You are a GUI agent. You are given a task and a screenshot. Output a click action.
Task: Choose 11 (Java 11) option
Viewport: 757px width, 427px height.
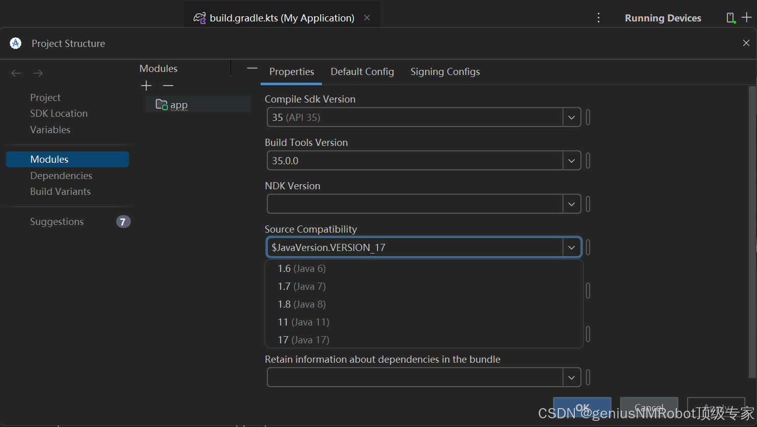pos(424,322)
